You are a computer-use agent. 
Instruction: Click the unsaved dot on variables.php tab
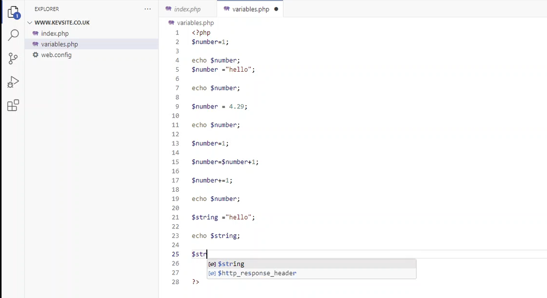point(276,9)
